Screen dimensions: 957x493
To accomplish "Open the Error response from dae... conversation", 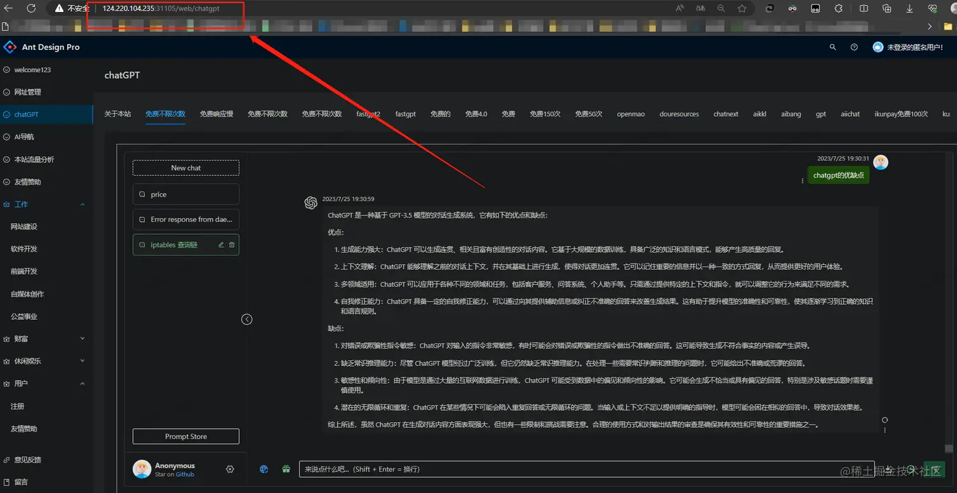I will [x=186, y=219].
